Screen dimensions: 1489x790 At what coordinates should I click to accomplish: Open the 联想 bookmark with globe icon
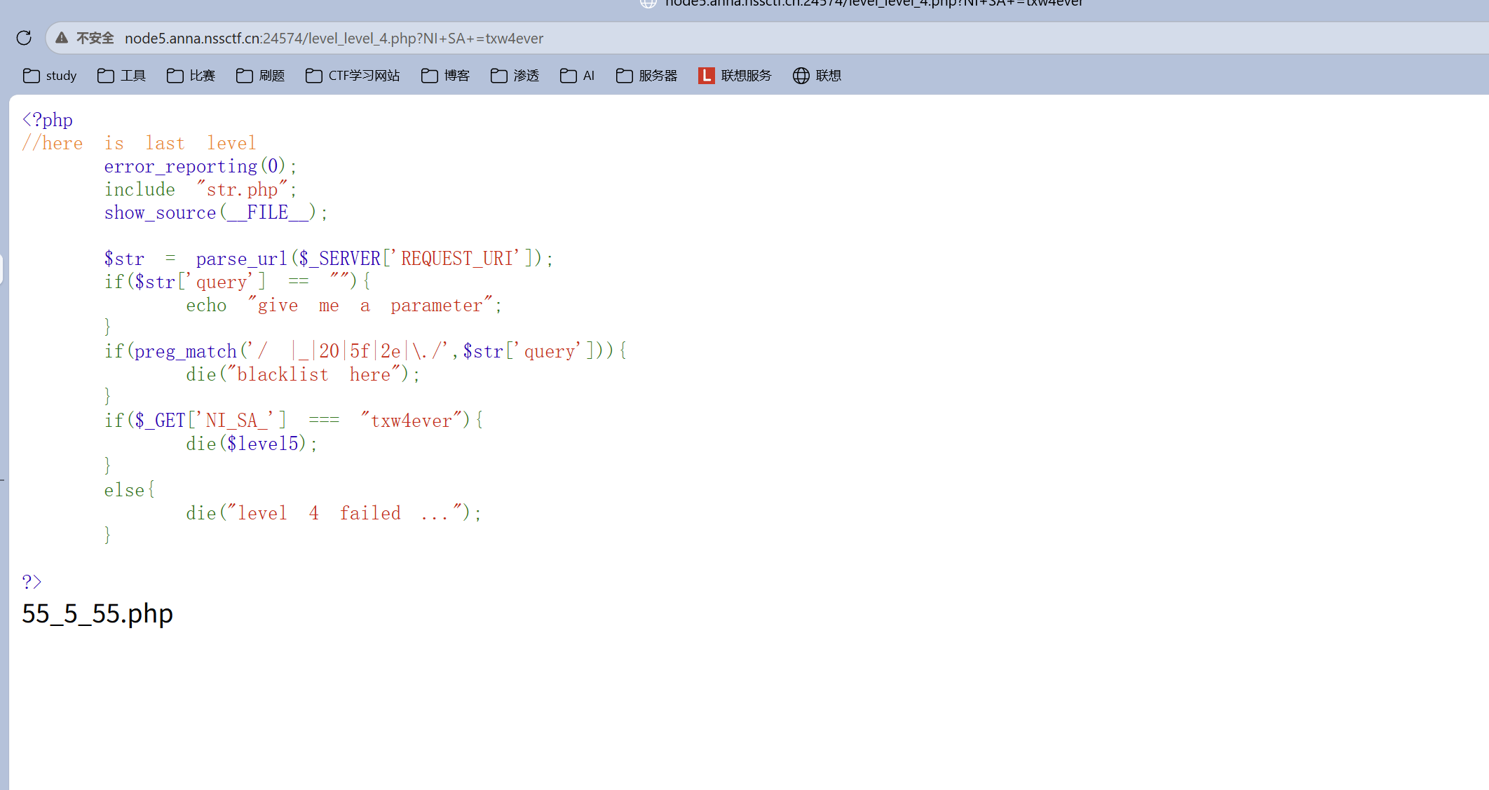click(x=817, y=76)
